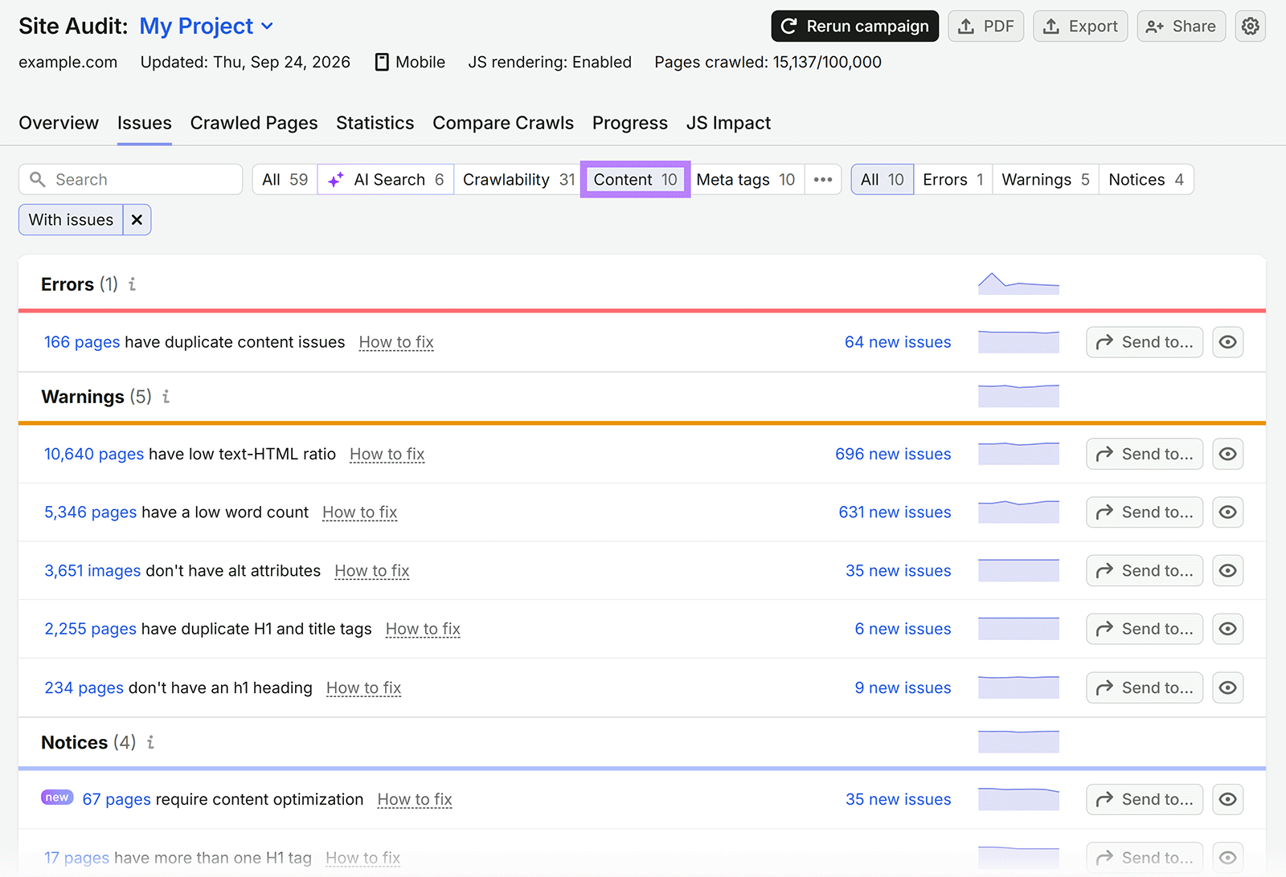The height and width of the screenshot is (877, 1286).
Task: Toggle eye icon for missing h1 heading
Action: click(1227, 687)
